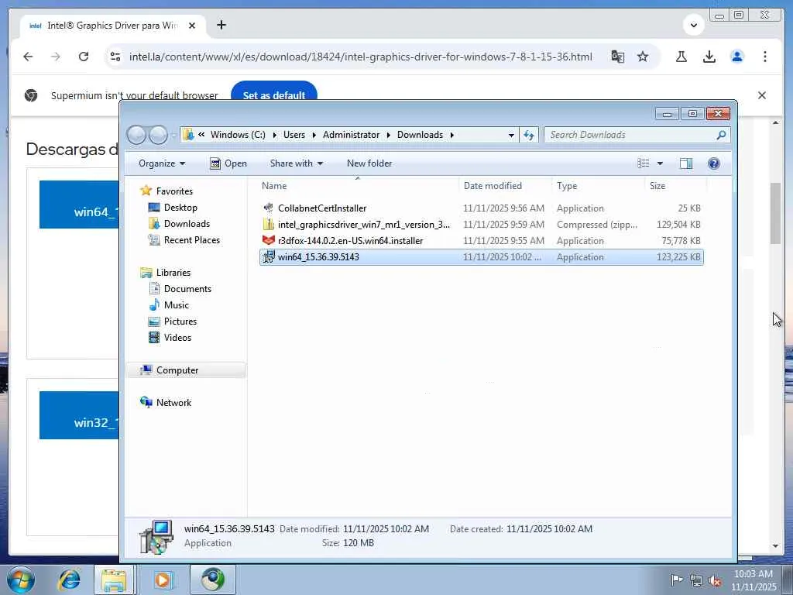793x595 pixels.
Task: Open Downloads under Favorites
Action: click(180, 224)
